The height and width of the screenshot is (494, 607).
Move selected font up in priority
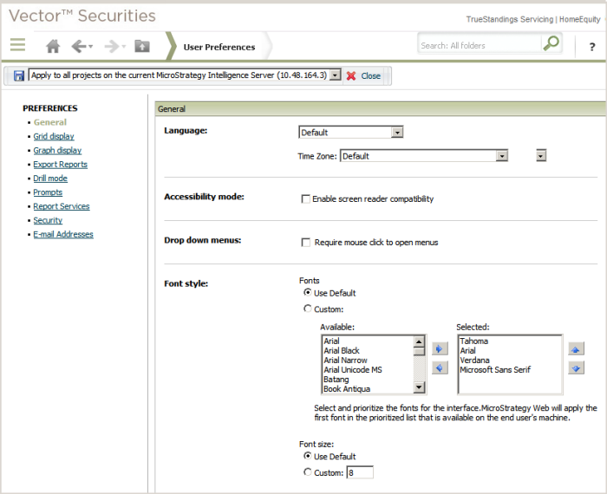[576, 349]
